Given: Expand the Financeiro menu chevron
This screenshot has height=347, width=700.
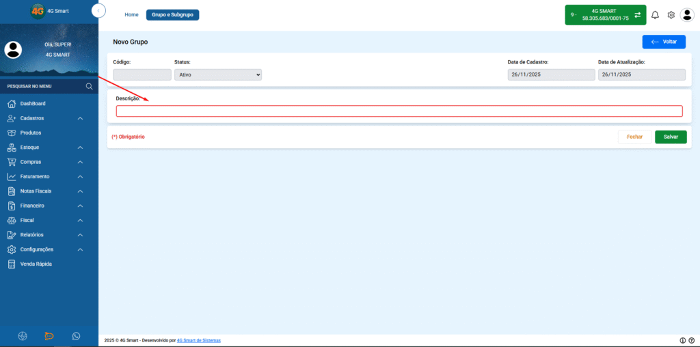Looking at the screenshot, I should coord(81,206).
